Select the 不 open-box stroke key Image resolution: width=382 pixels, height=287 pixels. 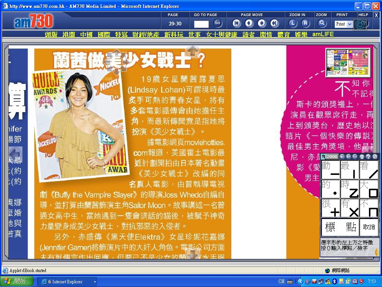[x=369, y=208]
